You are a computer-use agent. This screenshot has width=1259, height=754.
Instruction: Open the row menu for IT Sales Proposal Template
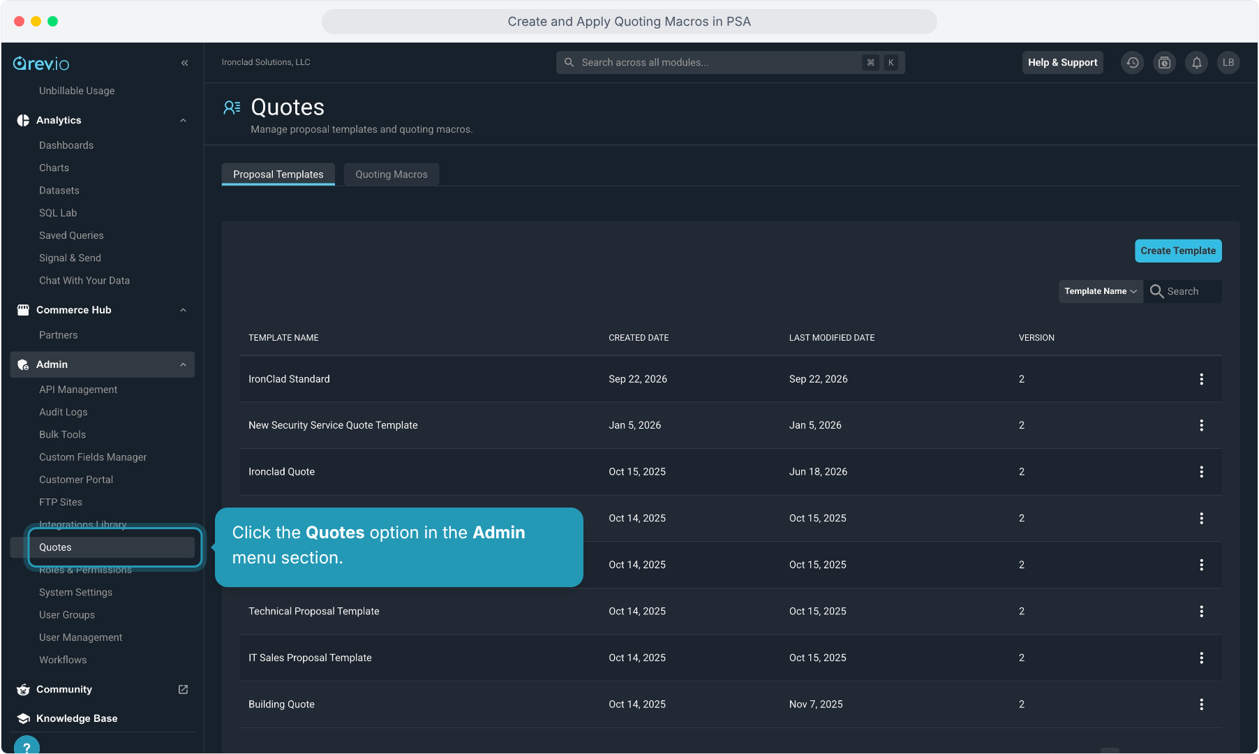pos(1201,658)
